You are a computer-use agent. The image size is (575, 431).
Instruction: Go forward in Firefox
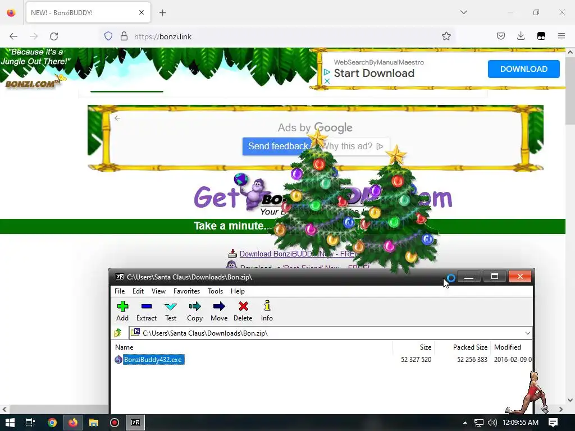coord(34,36)
